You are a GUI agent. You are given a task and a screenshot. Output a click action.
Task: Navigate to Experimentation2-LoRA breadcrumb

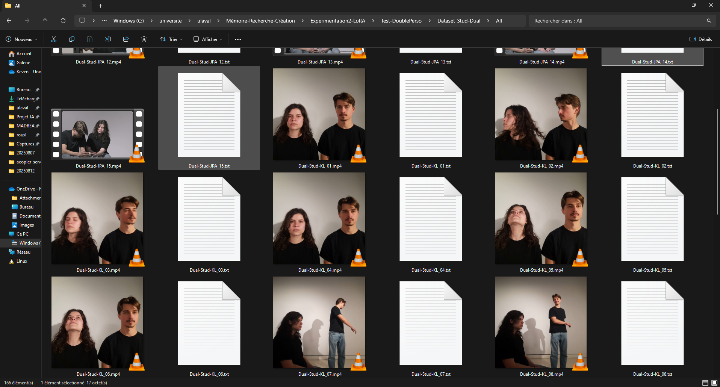click(x=337, y=21)
